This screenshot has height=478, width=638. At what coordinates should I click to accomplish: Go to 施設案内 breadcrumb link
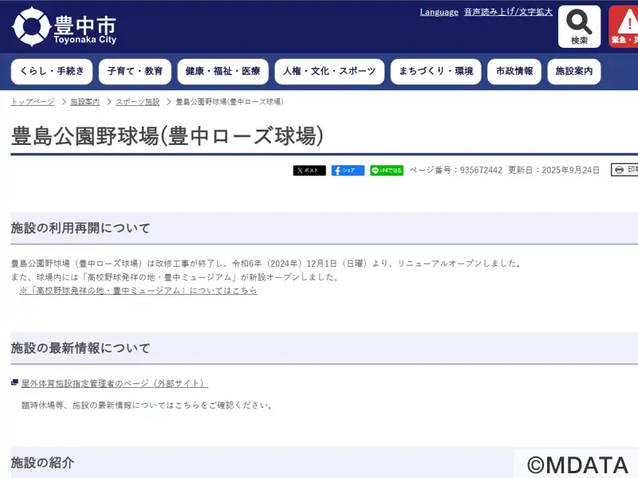85,102
